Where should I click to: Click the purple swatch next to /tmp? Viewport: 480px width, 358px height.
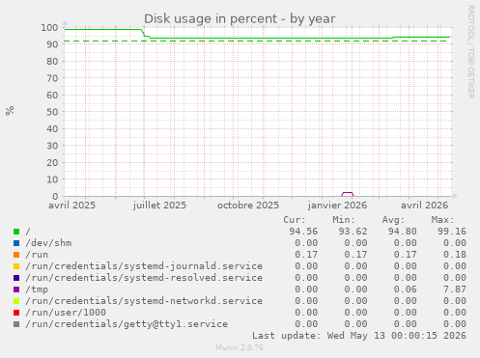point(16,289)
